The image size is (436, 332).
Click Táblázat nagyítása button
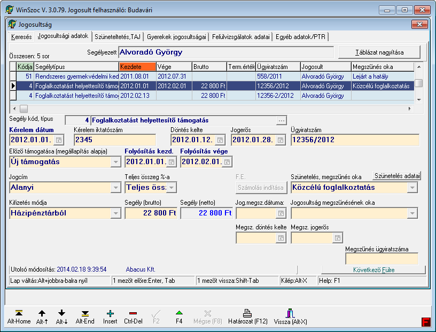pos(379,52)
